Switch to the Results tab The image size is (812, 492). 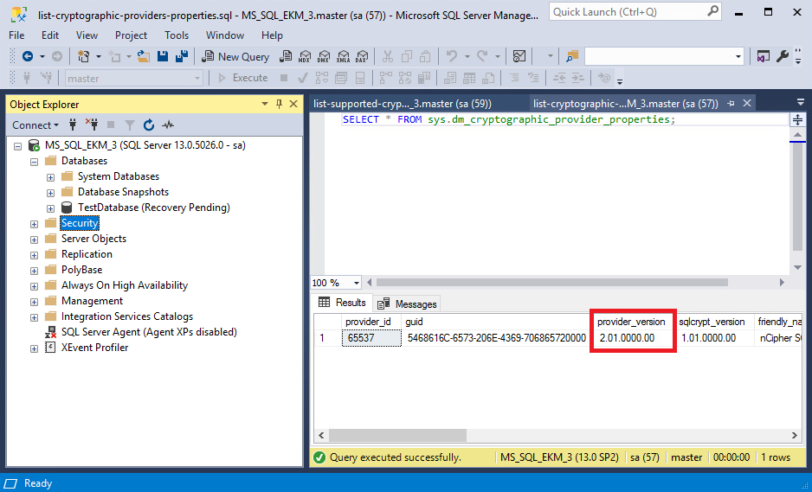tap(342, 303)
